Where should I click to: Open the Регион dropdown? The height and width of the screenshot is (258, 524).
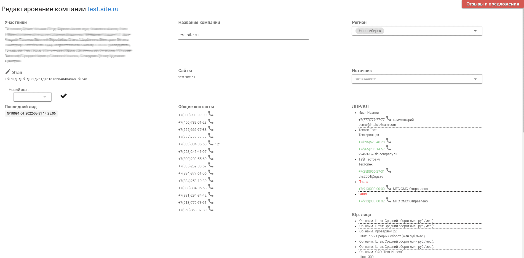(x=475, y=31)
